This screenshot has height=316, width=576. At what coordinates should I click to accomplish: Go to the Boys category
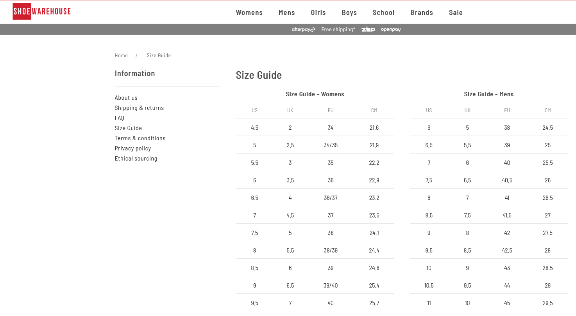point(349,12)
